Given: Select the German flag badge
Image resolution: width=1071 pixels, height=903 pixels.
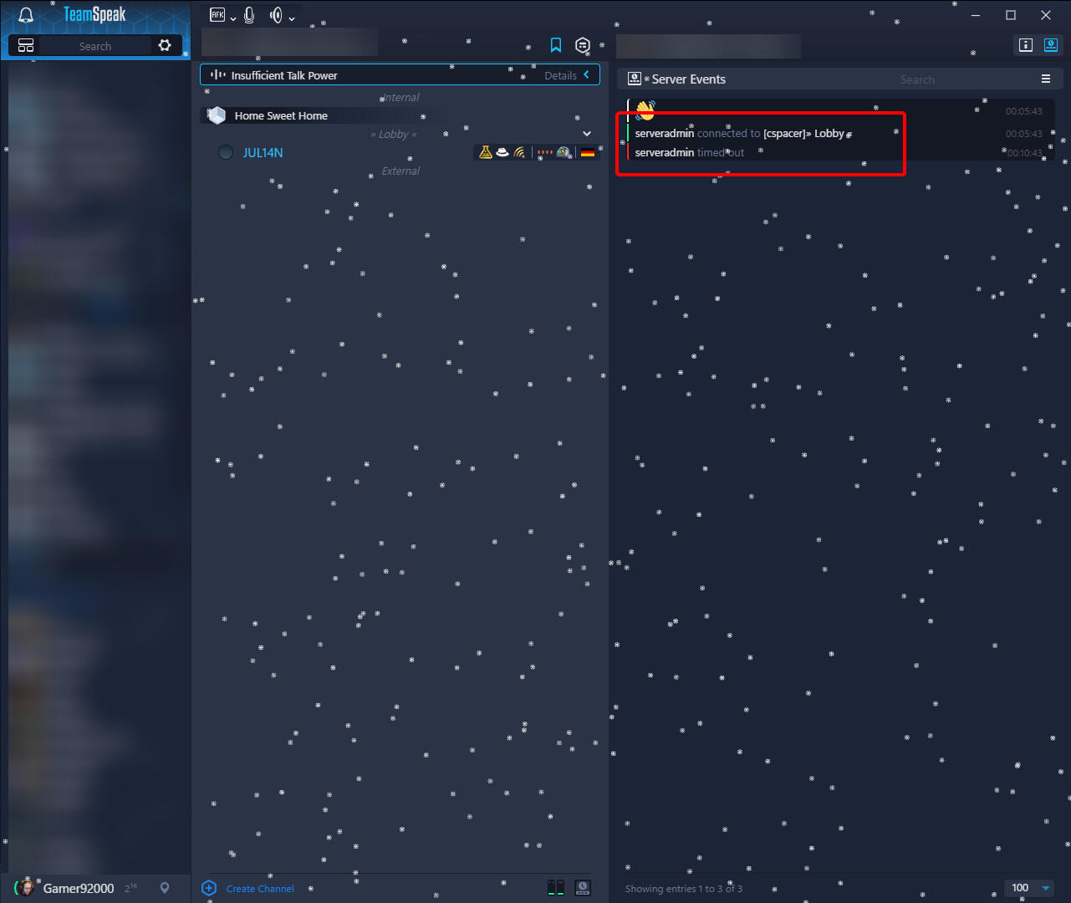Looking at the screenshot, I should coord(588,152).
